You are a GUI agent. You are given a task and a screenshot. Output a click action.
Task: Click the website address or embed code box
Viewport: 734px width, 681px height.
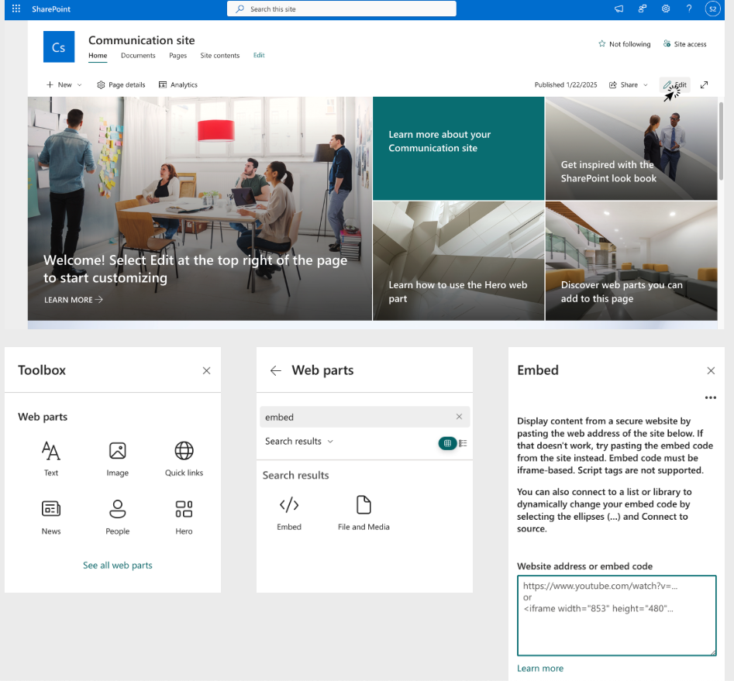click(x=616, y=615)
